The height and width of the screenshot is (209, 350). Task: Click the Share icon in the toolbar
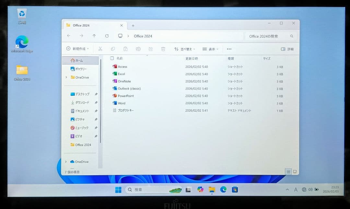click(150, 49)
